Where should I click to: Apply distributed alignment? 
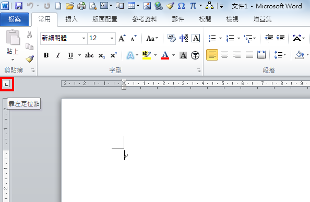261,55
